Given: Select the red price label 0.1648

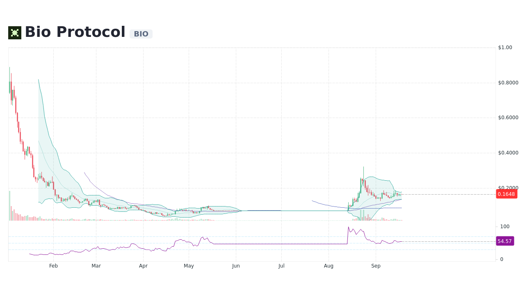Looking at the screenshot, I should (x=506, y=194).
